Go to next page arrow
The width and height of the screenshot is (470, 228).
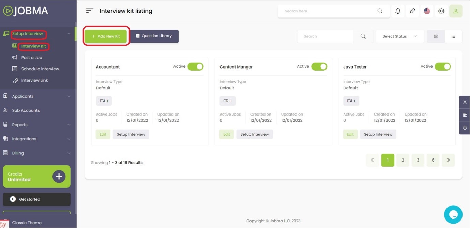click(448, 160)
